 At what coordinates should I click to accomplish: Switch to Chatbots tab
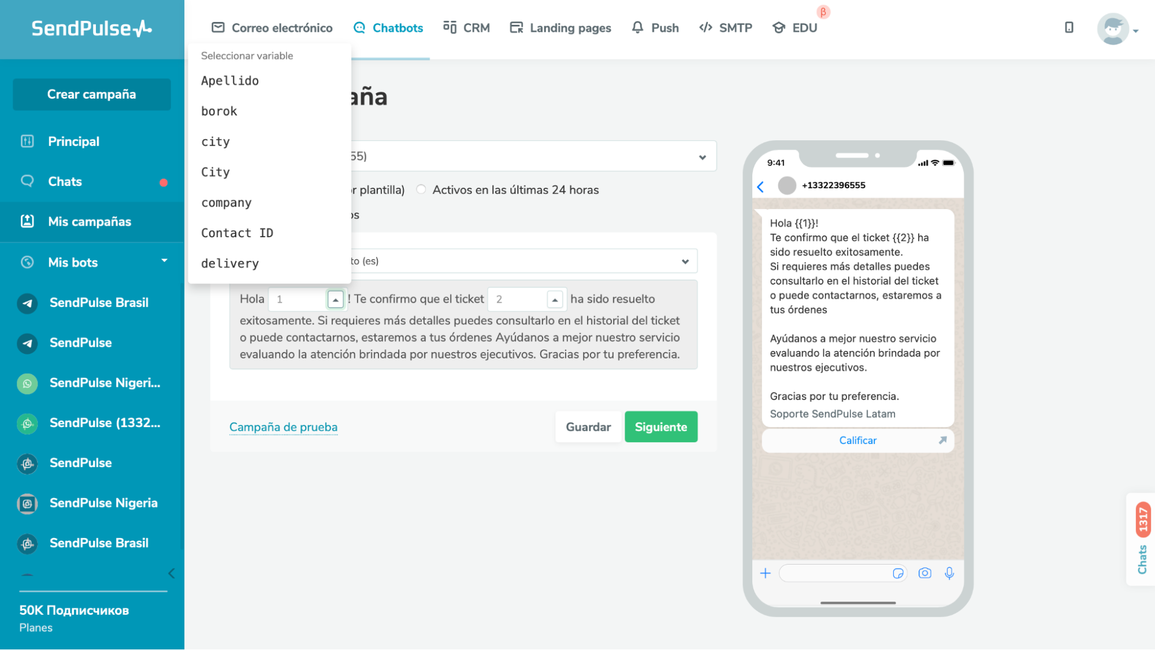click(x=388, y=28)
